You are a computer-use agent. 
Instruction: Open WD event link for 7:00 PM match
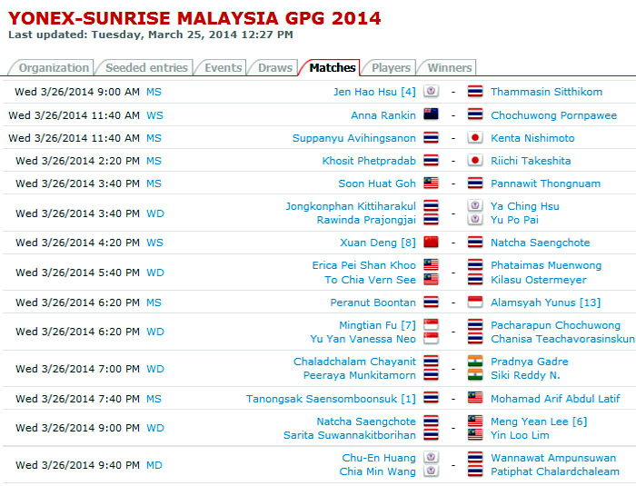tap(155, 369)
